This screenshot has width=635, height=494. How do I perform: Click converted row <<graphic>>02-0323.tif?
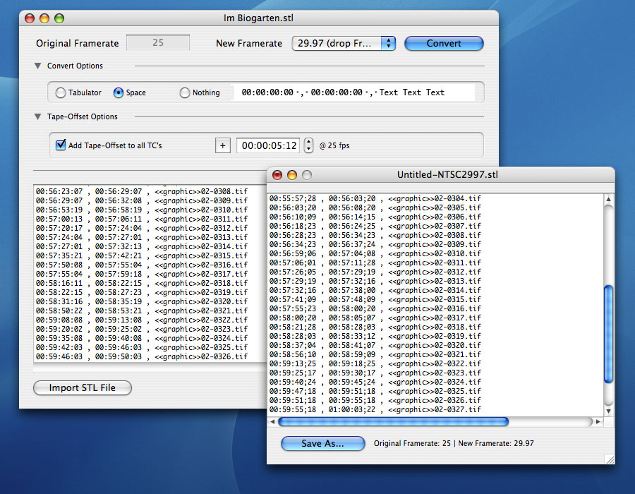[375, 373]
